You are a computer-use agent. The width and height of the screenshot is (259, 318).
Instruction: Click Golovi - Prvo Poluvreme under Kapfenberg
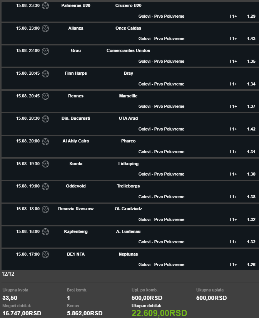point(161,242)
